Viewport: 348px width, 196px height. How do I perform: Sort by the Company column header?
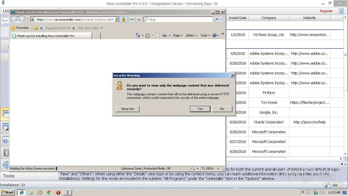click(269, 18)
